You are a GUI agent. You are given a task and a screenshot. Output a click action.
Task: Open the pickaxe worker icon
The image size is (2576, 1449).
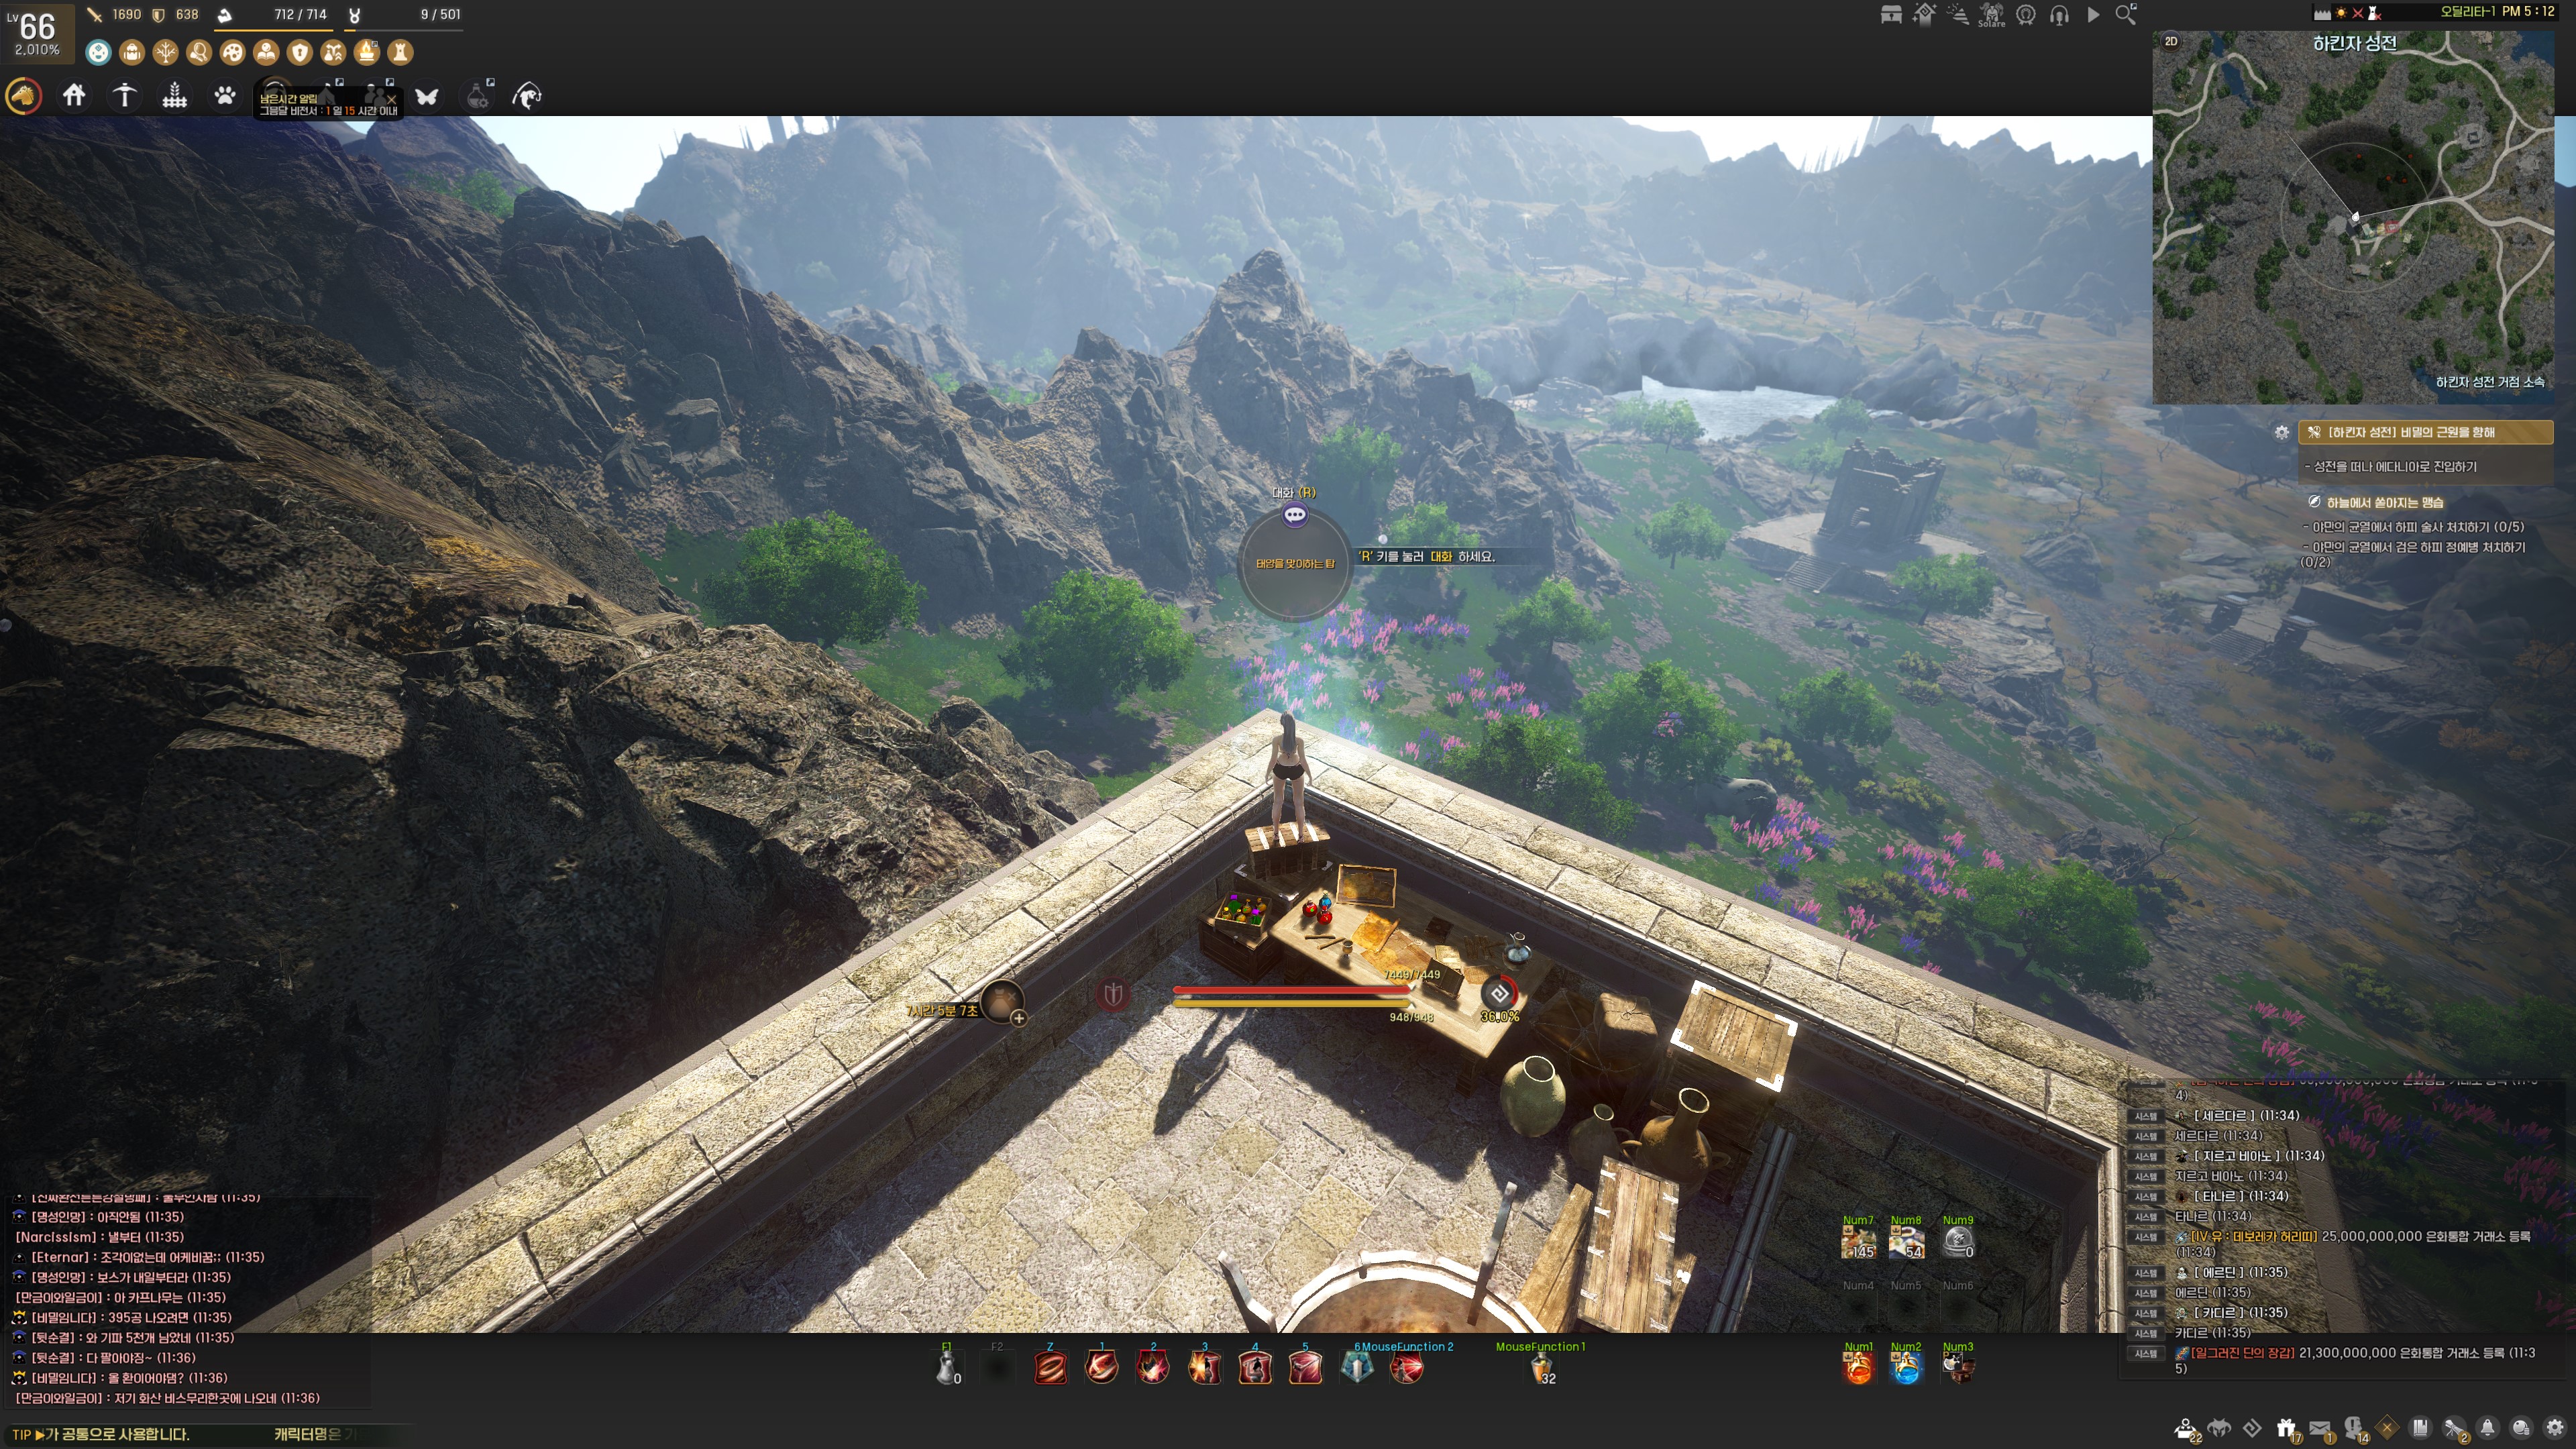[124, 96]
